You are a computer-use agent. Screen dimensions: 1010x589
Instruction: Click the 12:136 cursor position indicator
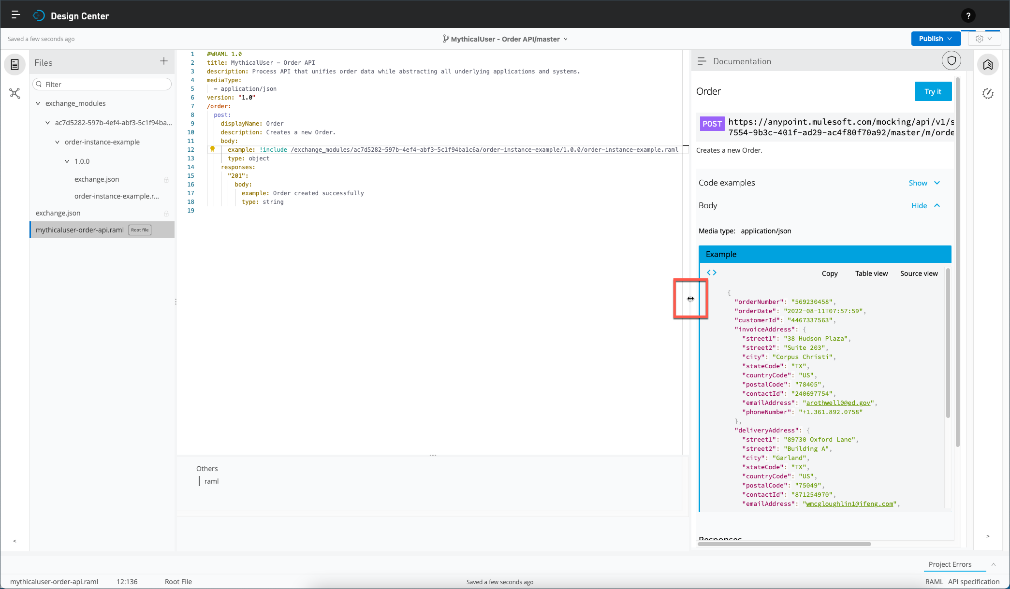(127, 582)
